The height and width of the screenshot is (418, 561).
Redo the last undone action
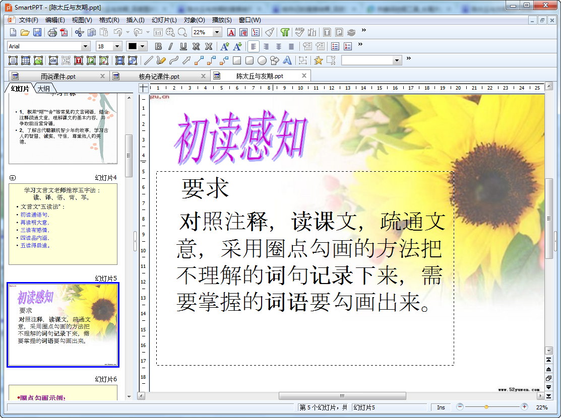click(x=138, y=33)
